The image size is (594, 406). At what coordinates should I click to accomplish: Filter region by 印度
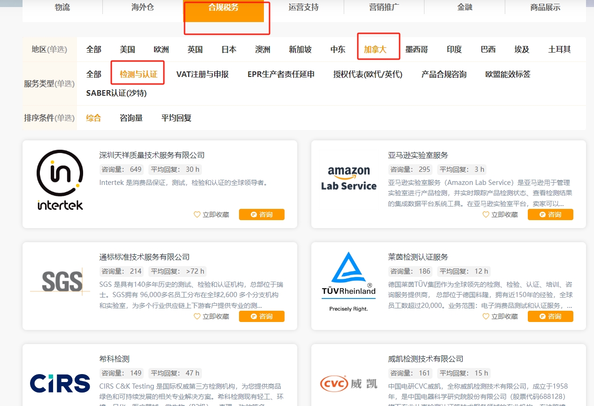coord(454,49)
